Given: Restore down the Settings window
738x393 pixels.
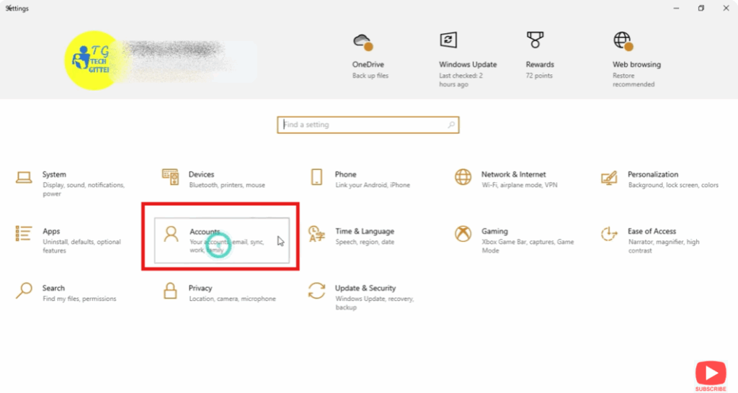Looking at the screenshot, I should point(701,8).
